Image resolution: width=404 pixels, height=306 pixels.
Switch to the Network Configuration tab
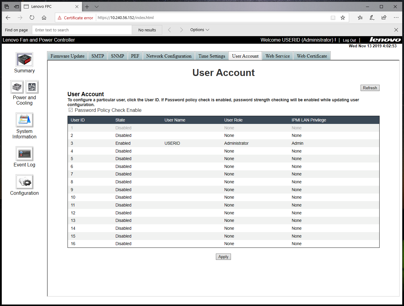click(169, 56)
